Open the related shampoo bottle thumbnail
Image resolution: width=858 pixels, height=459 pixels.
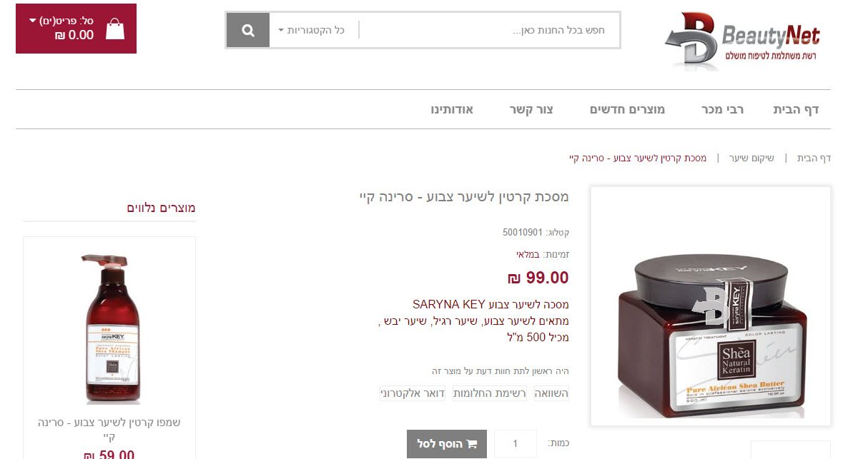pyautogui.click(x=109, y=328)
